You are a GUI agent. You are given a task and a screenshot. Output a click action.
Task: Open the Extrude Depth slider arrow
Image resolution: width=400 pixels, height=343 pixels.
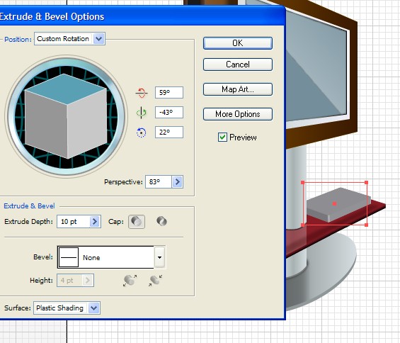(x=95, y=221)
